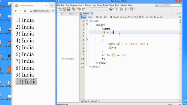Close the localhost/test.php browser tab
This screenshot has height=105, width=187.
(x=46, y=6)
